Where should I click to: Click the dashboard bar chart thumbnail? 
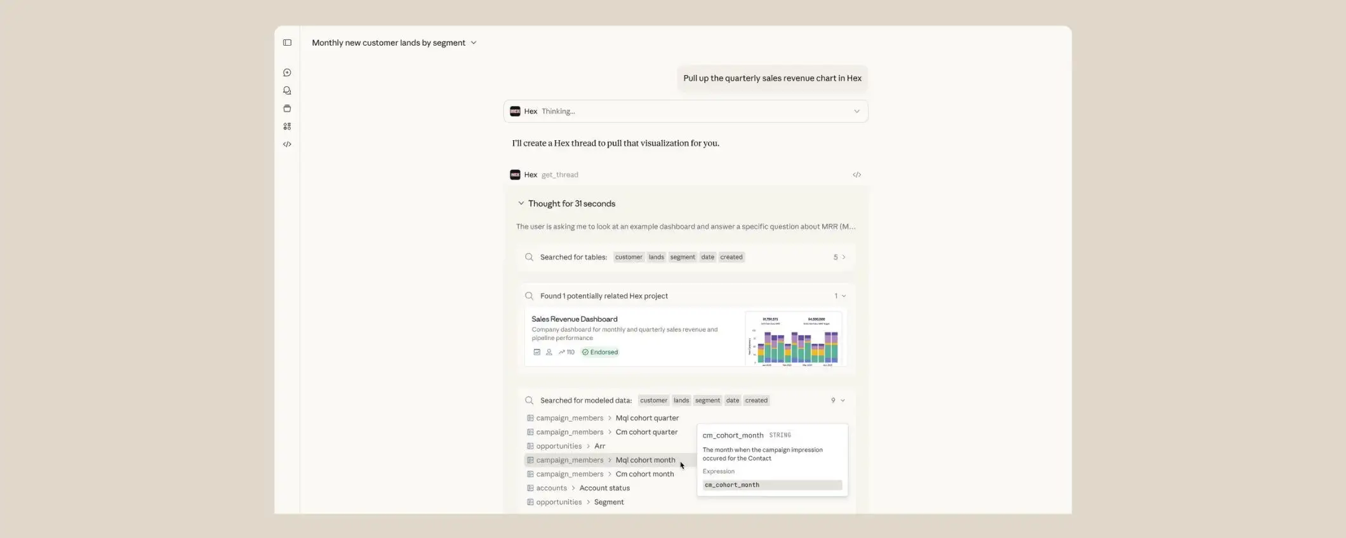click(x=794, y=339)
